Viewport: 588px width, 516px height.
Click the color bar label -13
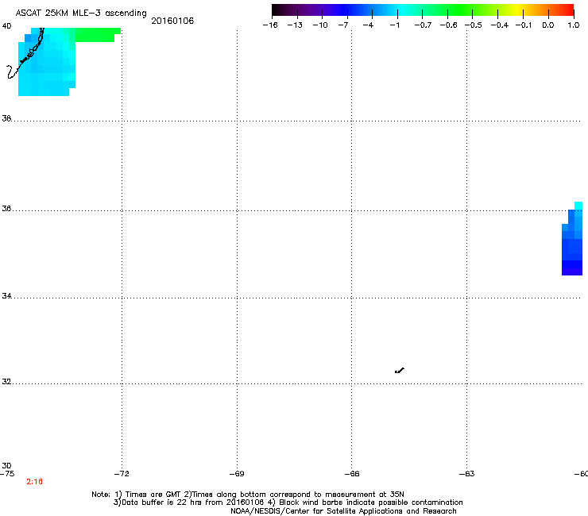[x=295, y=25]
